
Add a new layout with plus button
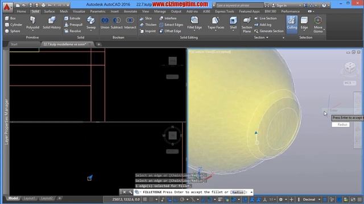(59, 198)
